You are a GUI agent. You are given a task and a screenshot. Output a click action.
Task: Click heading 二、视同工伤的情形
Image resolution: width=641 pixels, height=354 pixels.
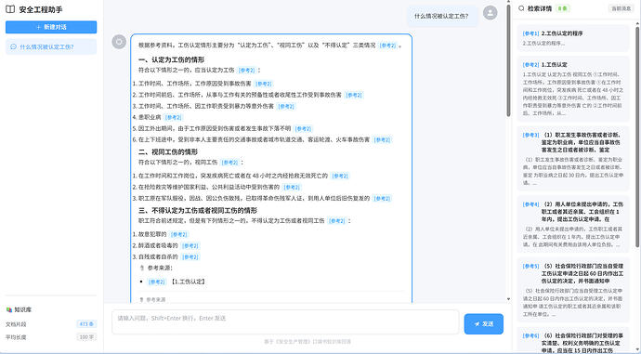coord(168,152)
